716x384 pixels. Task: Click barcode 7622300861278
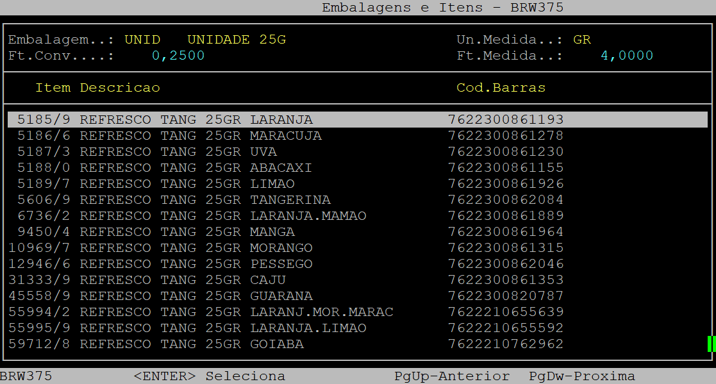point(506,136)
